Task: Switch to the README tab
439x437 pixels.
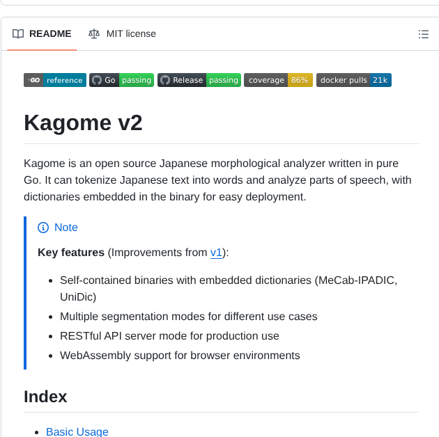Action: [x=42, y=33]
